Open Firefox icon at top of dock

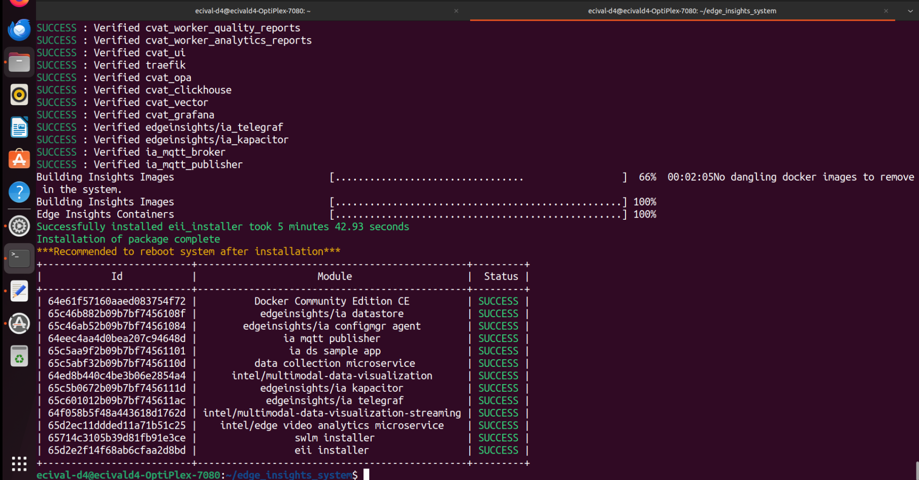coord(19,3)
